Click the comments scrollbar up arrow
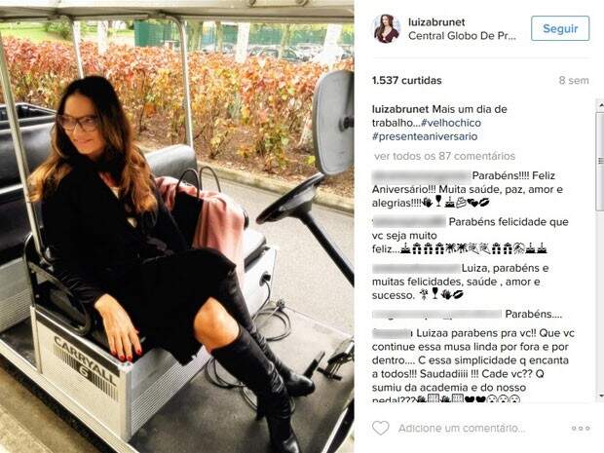Image resolution: width=604 pixels, height=453 pixels. [x=600, y=103]
